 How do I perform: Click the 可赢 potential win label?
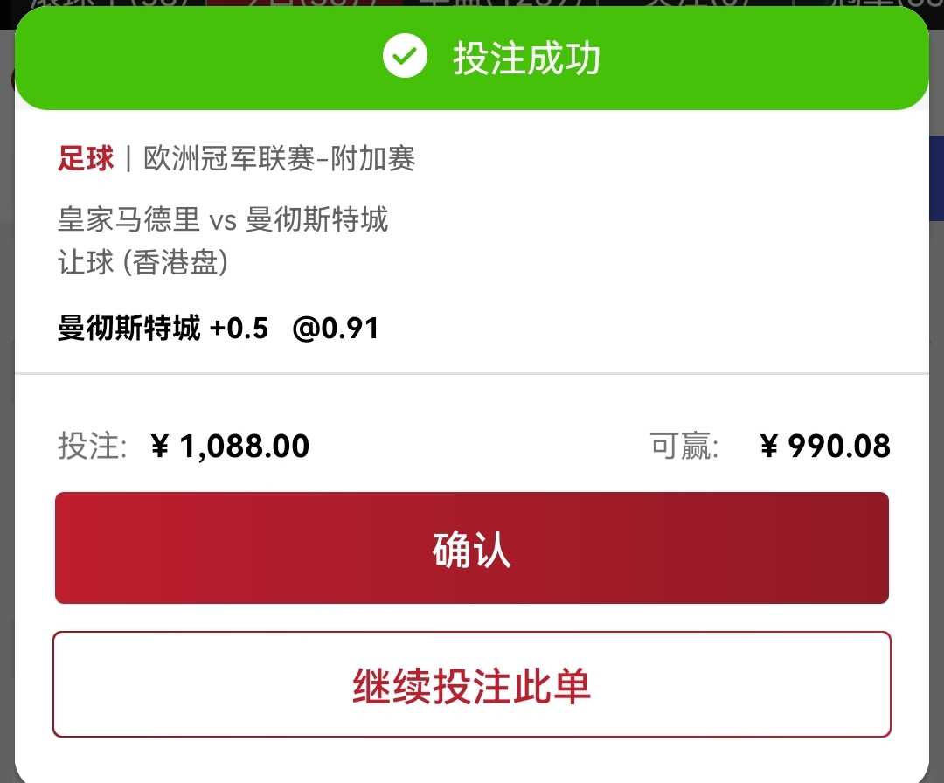pyautogui.click(x=684, y=447)
